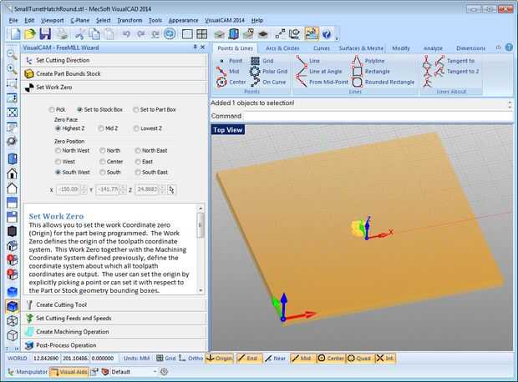Save the file with the floppy icon
The height and width of the screenshot is (382, 518).
45,34
